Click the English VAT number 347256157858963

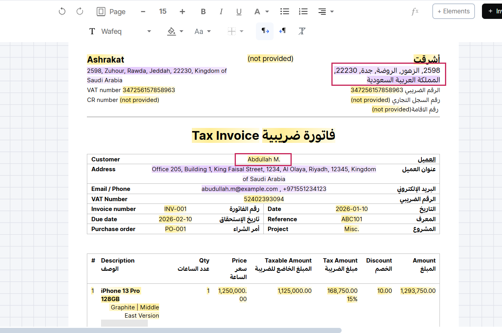(x=149, y=90)
